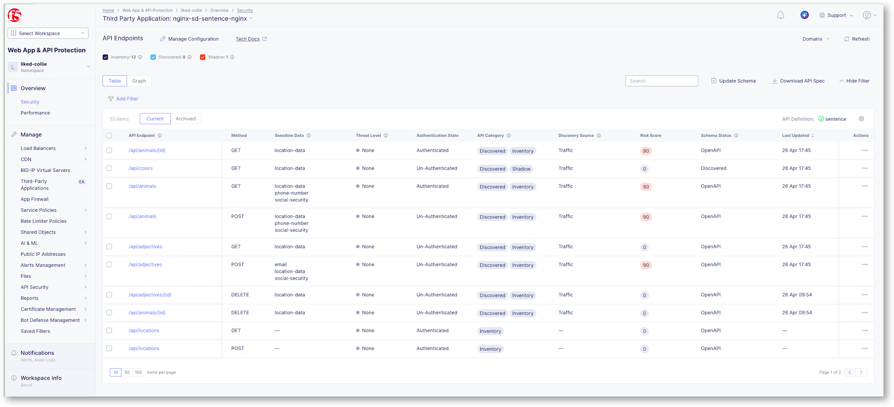
Task: Click the F5 logo icon
Action: click(15, 15)
